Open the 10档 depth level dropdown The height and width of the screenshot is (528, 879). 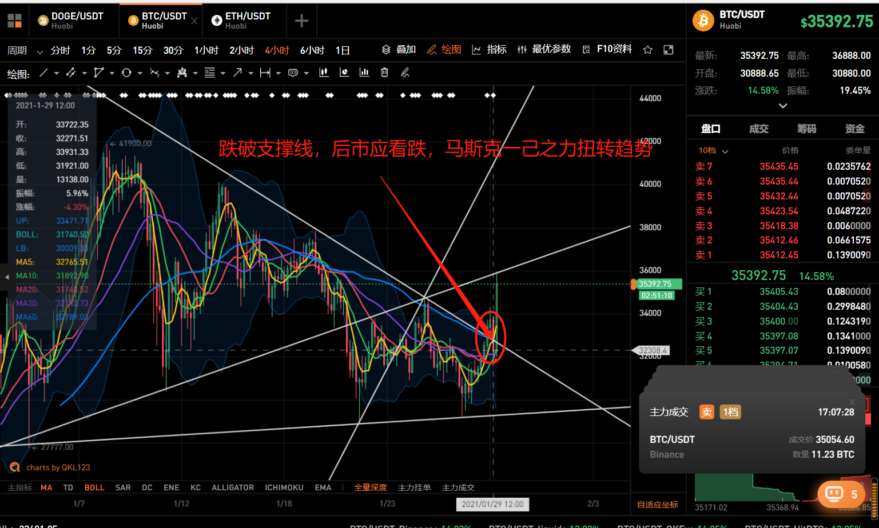[x=713, y=150]
